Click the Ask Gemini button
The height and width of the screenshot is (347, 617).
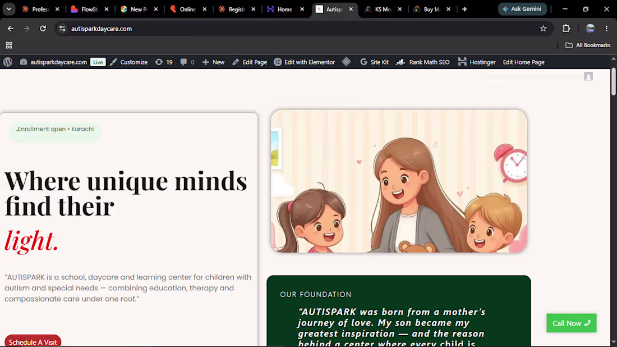click(522, 9)
